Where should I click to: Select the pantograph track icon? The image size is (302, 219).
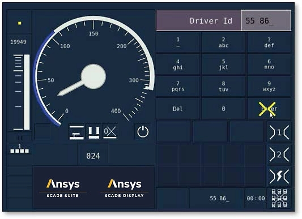(x=76, y=132)
